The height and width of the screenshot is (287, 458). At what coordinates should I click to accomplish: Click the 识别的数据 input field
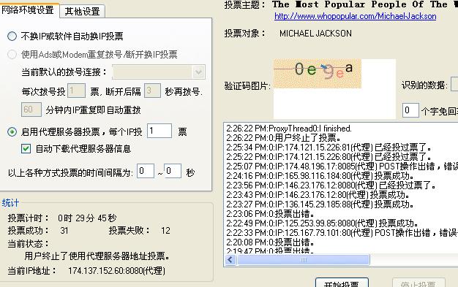(454, 84)
